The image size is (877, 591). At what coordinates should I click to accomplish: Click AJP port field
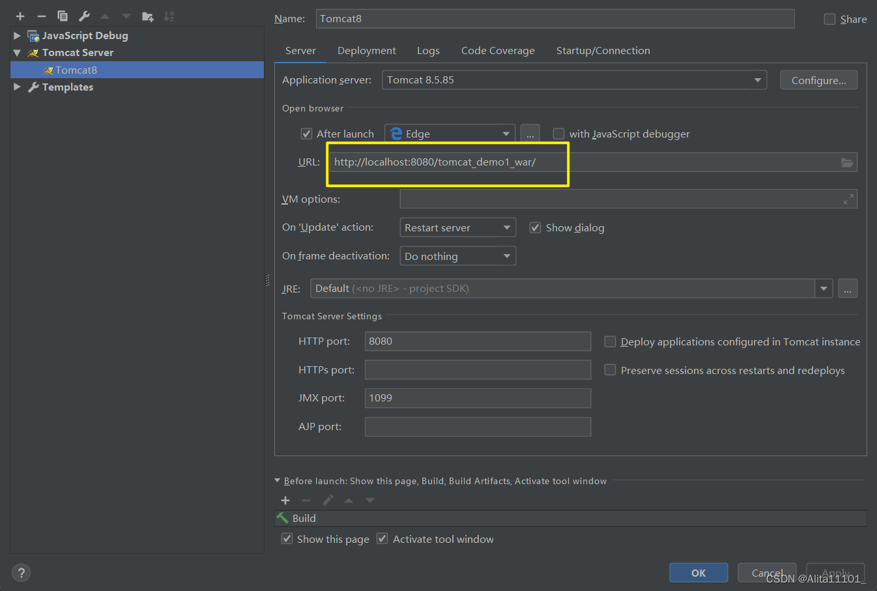coord(478,427)
